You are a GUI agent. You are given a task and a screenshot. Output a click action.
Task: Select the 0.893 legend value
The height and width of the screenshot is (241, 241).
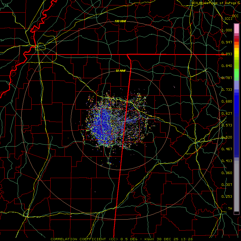[227, 54]
